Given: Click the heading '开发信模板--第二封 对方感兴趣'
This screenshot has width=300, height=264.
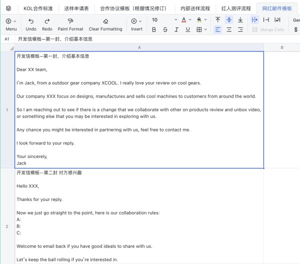Looking at the screenshot, I should pyautogui.click(x=49, y=172).
